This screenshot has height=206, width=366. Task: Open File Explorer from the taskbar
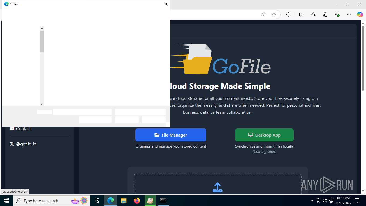[x=124, y=201]
